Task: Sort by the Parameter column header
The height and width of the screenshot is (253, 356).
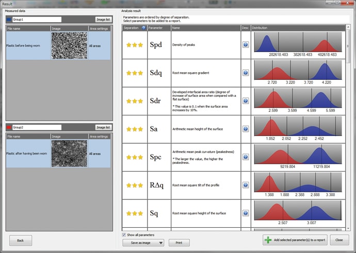Action: click(x=158, y=27)
